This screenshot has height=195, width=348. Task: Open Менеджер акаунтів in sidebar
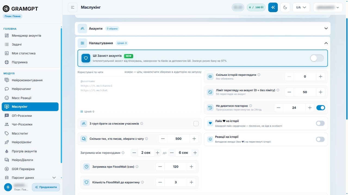pos(30,35)
